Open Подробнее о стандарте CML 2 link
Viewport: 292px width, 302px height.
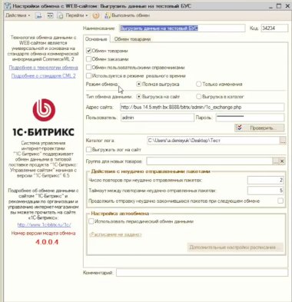click(43, 76)
